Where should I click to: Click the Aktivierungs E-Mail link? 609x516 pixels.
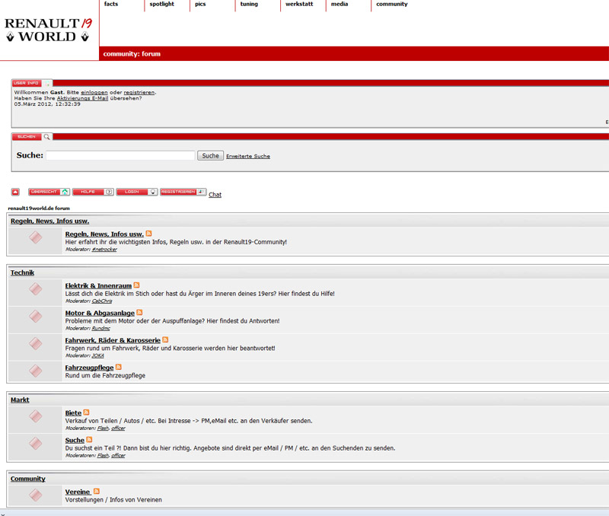(82, 98)
